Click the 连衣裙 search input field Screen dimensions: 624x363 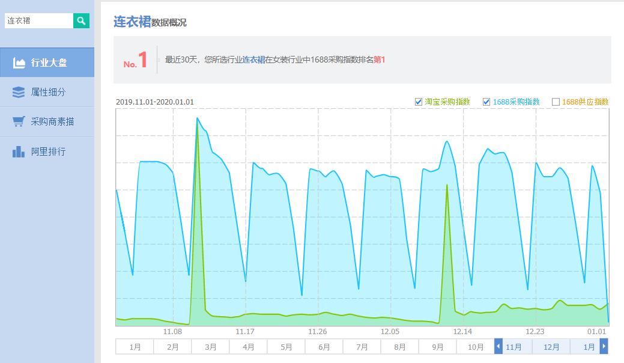click(38, 20)
